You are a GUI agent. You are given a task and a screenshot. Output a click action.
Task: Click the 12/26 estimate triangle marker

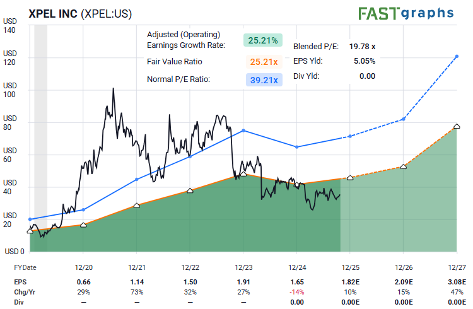click(404, 166)
